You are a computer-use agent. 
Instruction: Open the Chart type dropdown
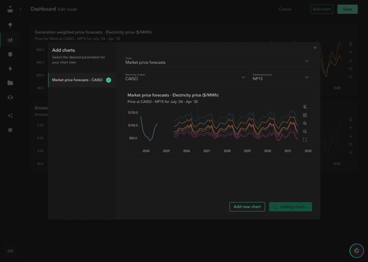pos(218,61)
